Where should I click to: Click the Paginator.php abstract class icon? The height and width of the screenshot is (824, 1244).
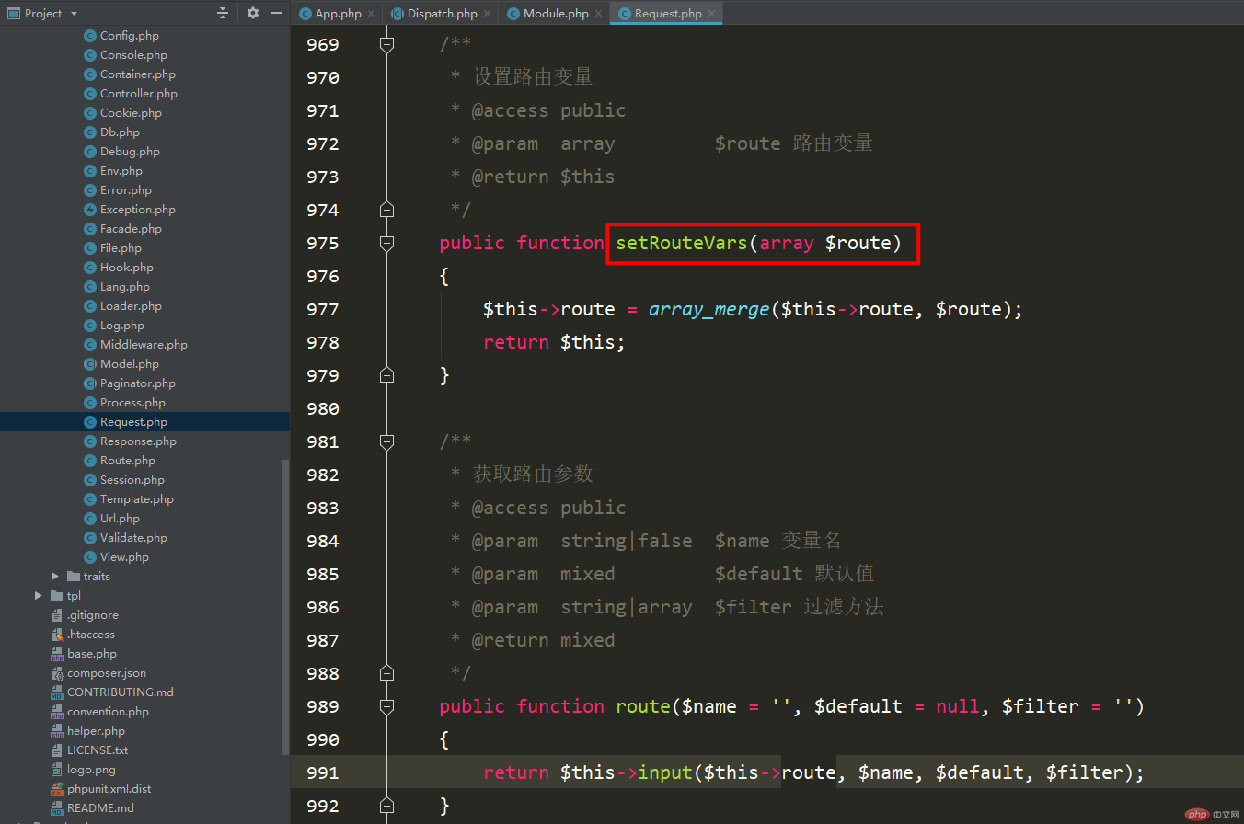click(90, 383)
